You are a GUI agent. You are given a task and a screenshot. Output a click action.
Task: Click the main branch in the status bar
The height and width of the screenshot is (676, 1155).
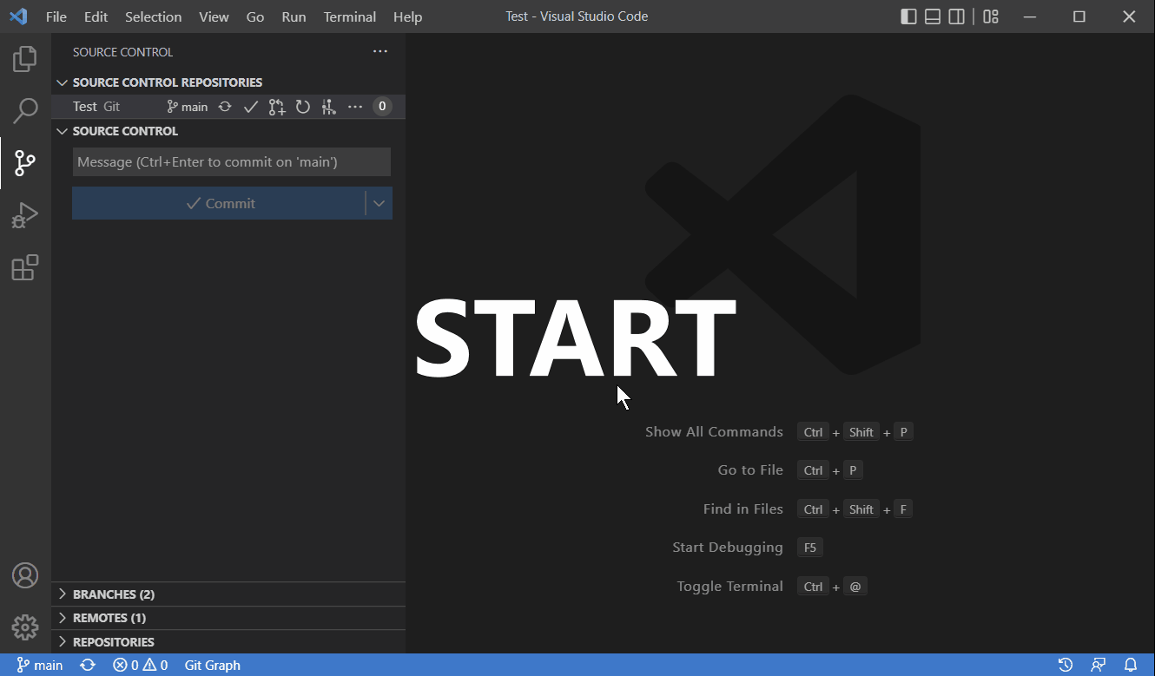[x=40, y=666]
